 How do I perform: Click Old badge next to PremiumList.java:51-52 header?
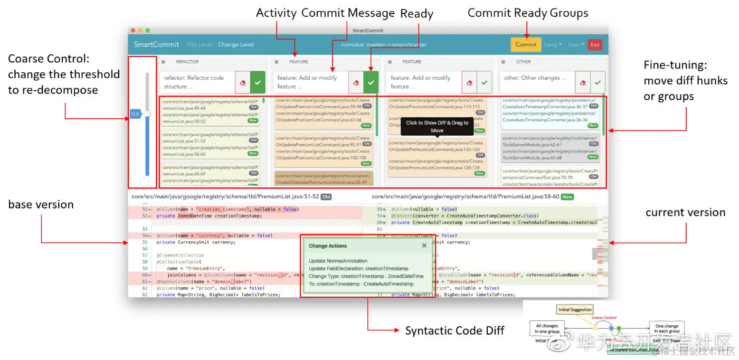326,197
